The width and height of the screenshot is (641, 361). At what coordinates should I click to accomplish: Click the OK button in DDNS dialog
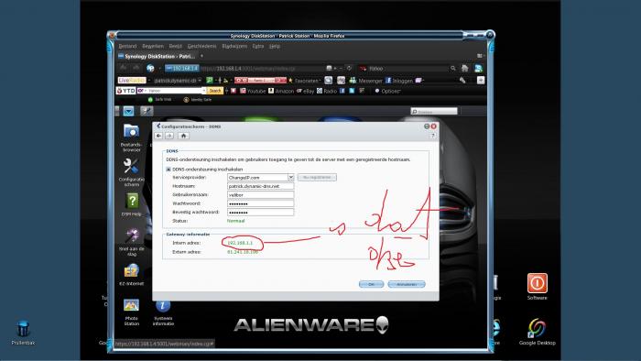[x=371, y=284]
